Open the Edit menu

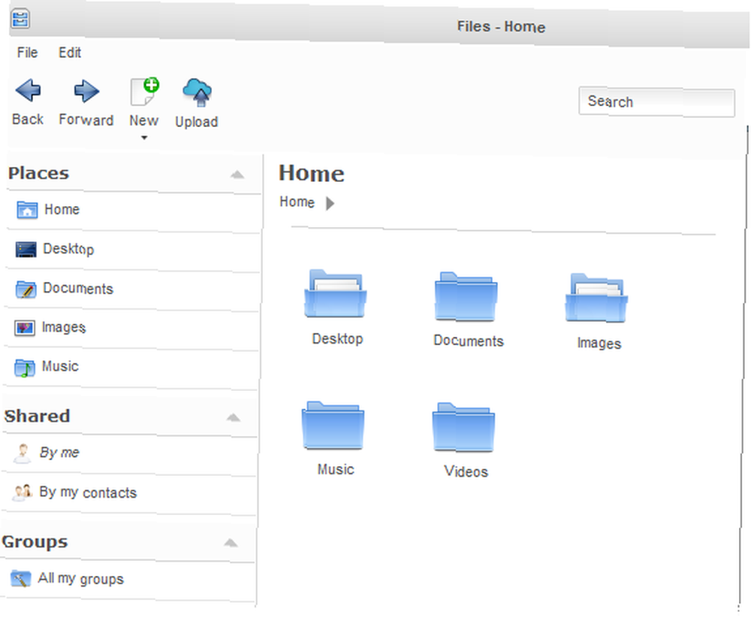point(70,53)
